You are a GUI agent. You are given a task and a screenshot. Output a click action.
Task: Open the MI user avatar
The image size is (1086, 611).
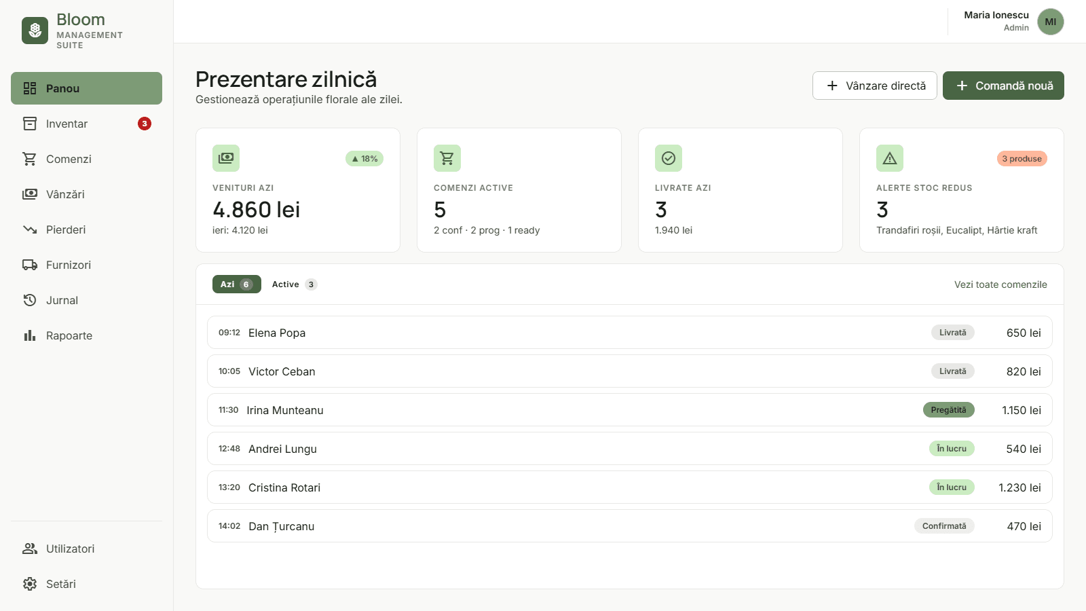1051,22
